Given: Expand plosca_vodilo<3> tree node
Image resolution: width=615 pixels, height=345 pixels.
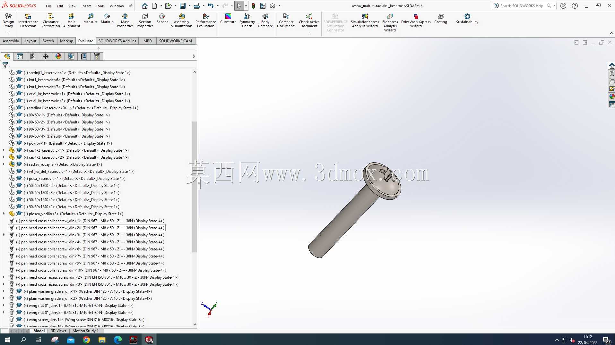Looking at the screenshot, I should click(x=4, y=214).
